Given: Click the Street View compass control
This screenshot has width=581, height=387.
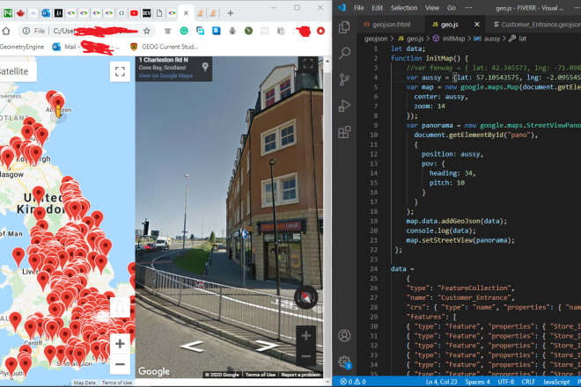Looking at the screenshot, I should [306, 296].
